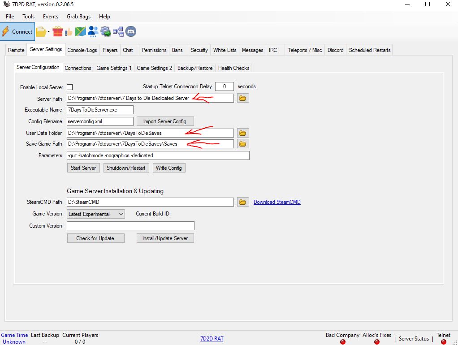This screenshot has height=345, width=458.
Task: Click the Shutdown/Restart button
Action: (126, 168)
